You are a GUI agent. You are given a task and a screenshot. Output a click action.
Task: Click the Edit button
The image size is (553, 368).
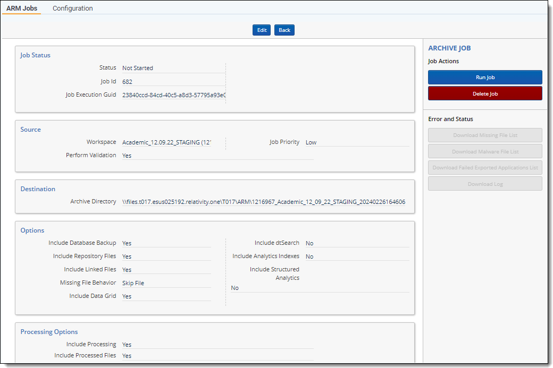pyautogui.click(x=262, y=30)
